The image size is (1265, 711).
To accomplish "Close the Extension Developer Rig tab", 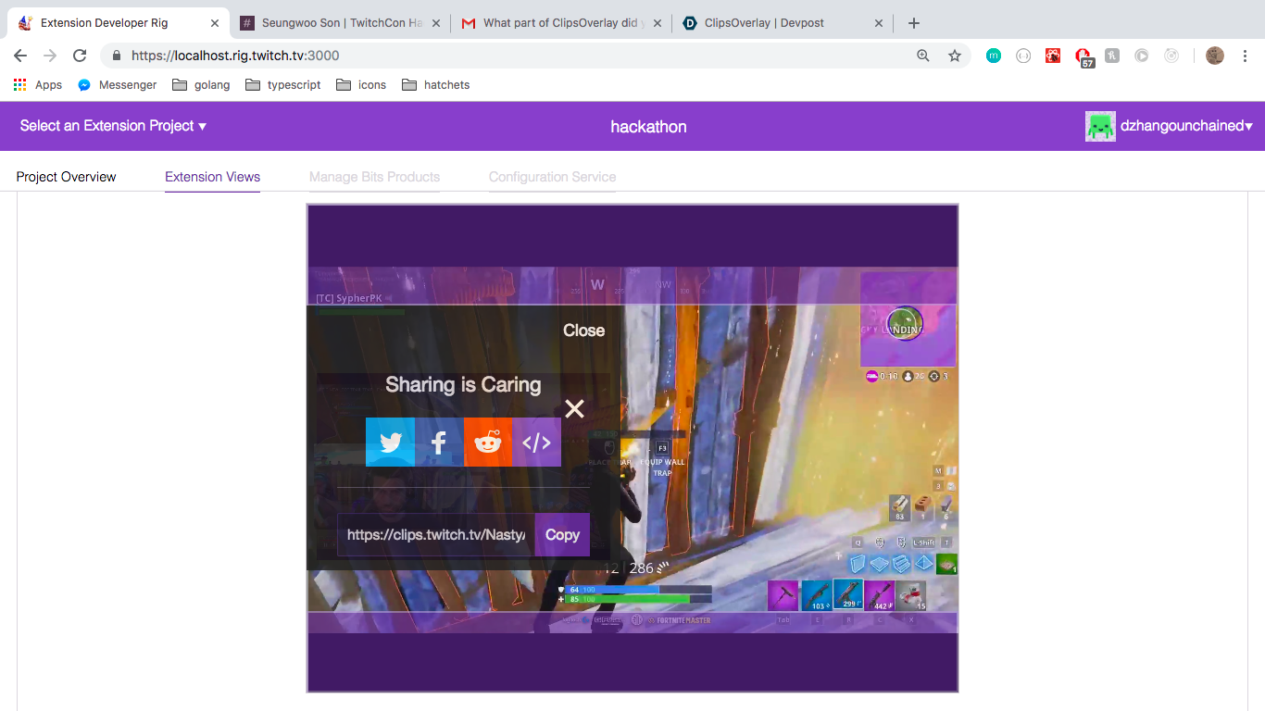I will [x=214, y=22].
